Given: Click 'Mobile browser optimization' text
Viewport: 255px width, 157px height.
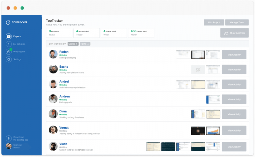Looking at the screenshot, I should pyautogui.click(x=72, y=88).
